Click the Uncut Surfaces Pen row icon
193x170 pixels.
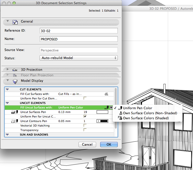pyautogui.click(x=15, y=112)
